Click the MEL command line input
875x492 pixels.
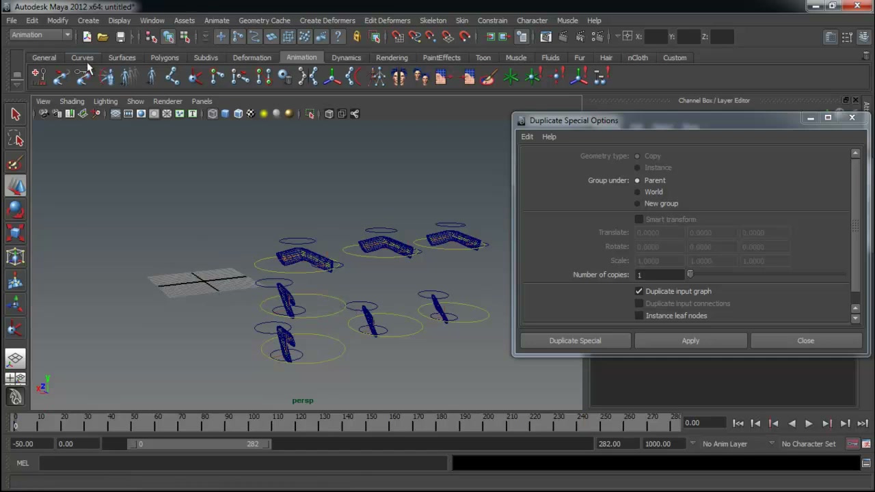coord(243,463)
